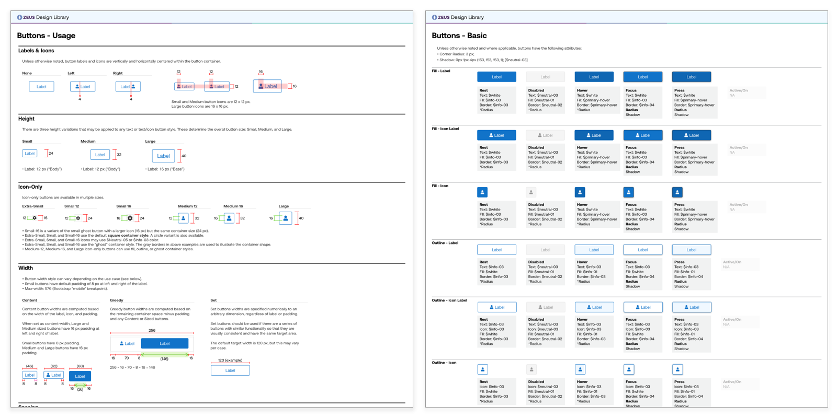Image resolution: width=837 pixels, height=418 pixels.
Task: Click the Hover button in Fill - Icon Label row
Action: 594,135
